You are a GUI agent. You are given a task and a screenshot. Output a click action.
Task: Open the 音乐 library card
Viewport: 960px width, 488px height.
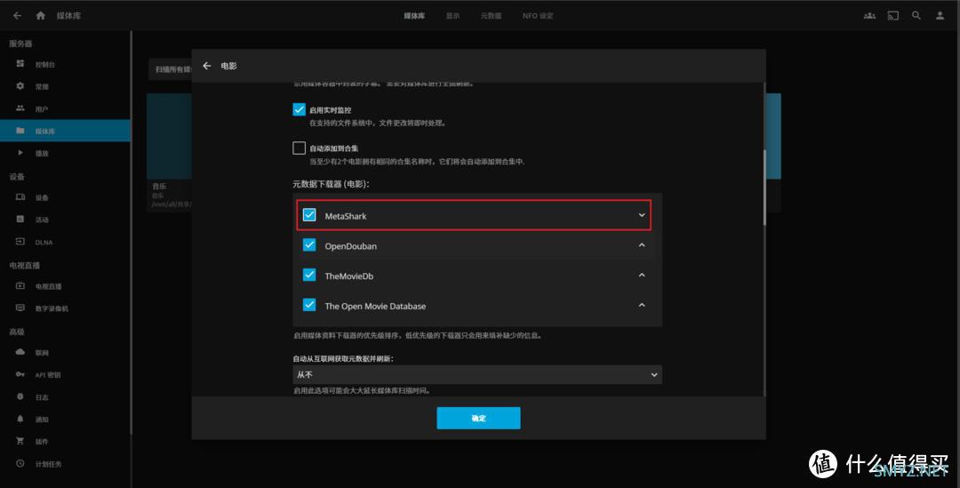pyautogui.click(x=169, y=152)
